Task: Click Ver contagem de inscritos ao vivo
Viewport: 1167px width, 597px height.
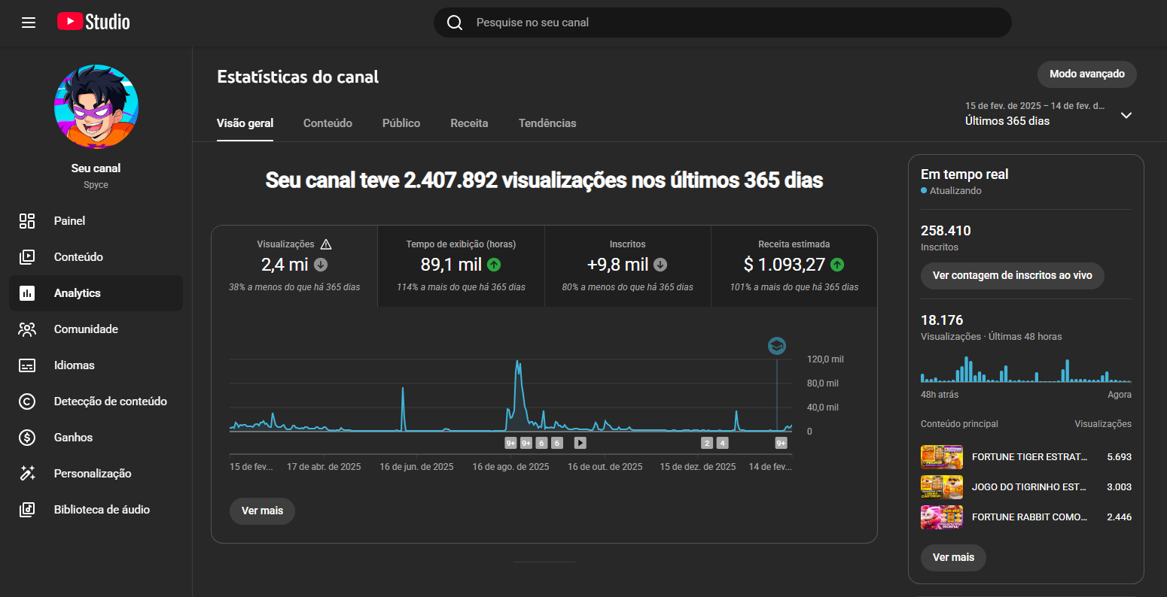Action: pyautogui.click(x=1012, y=276)
